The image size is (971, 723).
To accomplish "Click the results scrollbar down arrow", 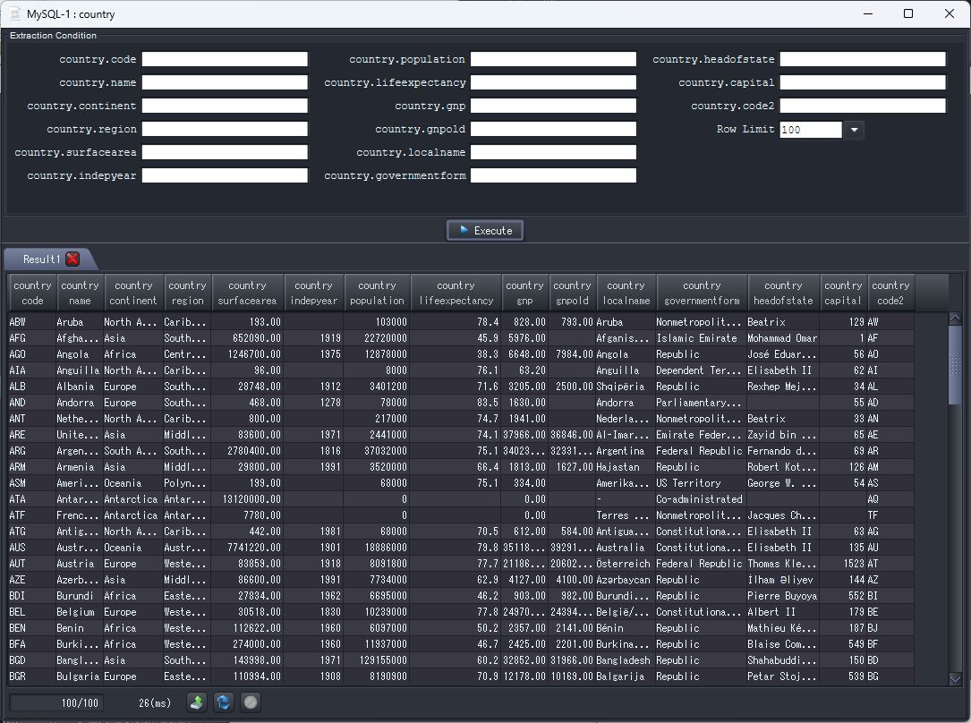I will click(x=955, y=678).
